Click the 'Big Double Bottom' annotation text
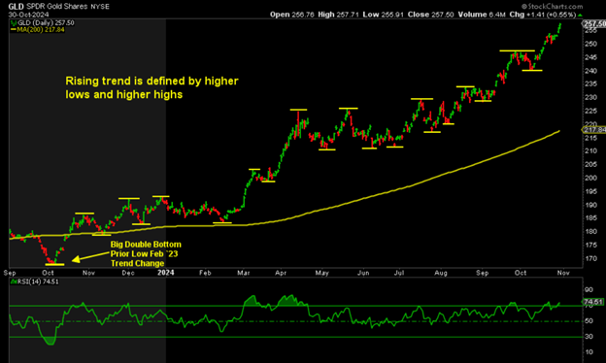This screenshot has height=363, width=606. tap(146, 245)
